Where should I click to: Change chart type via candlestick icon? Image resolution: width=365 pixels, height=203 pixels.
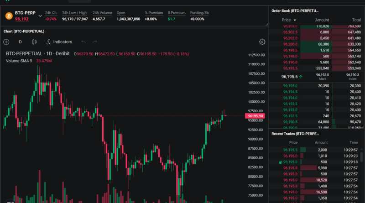[x=34, y=42]
